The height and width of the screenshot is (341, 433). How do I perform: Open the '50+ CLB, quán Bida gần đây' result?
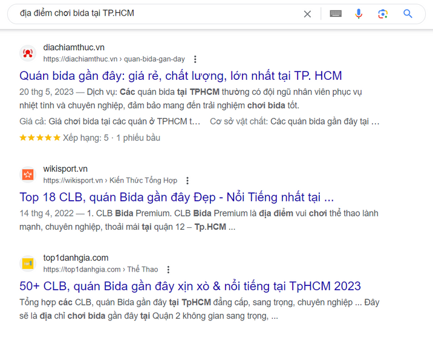[x=190, y=286]
